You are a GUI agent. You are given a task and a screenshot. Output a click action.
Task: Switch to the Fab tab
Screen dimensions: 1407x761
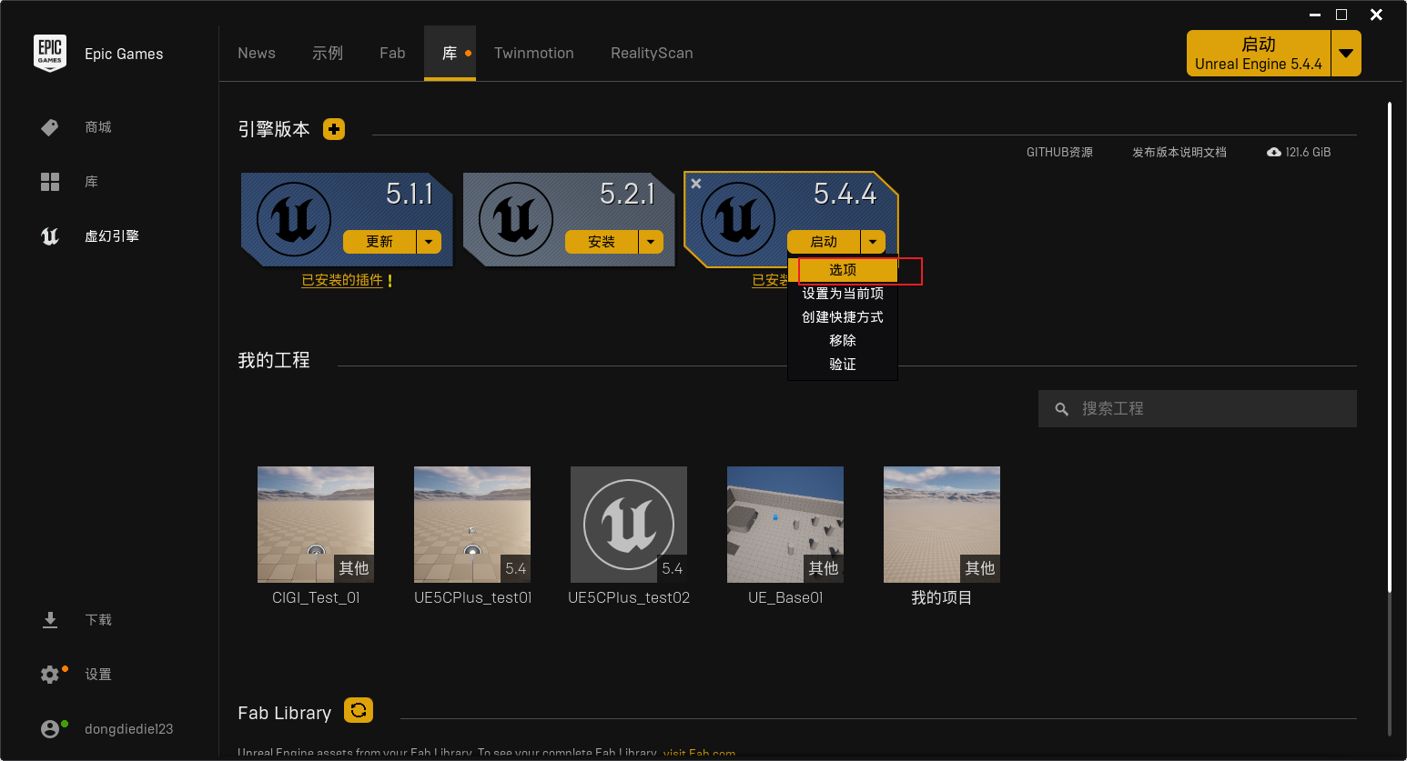coord(392,53)
